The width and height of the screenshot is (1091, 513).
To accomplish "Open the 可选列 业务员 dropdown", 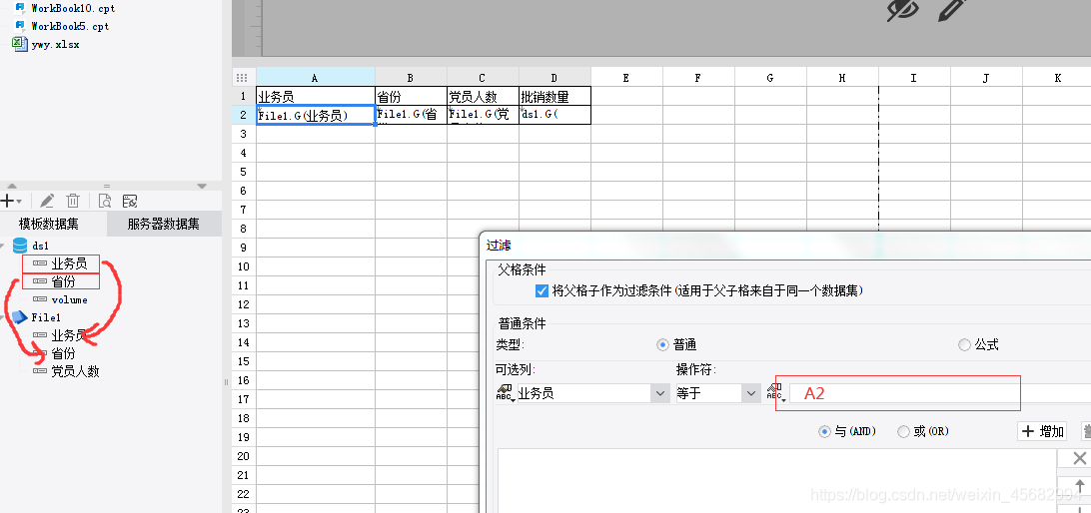I will click(660, 393).
